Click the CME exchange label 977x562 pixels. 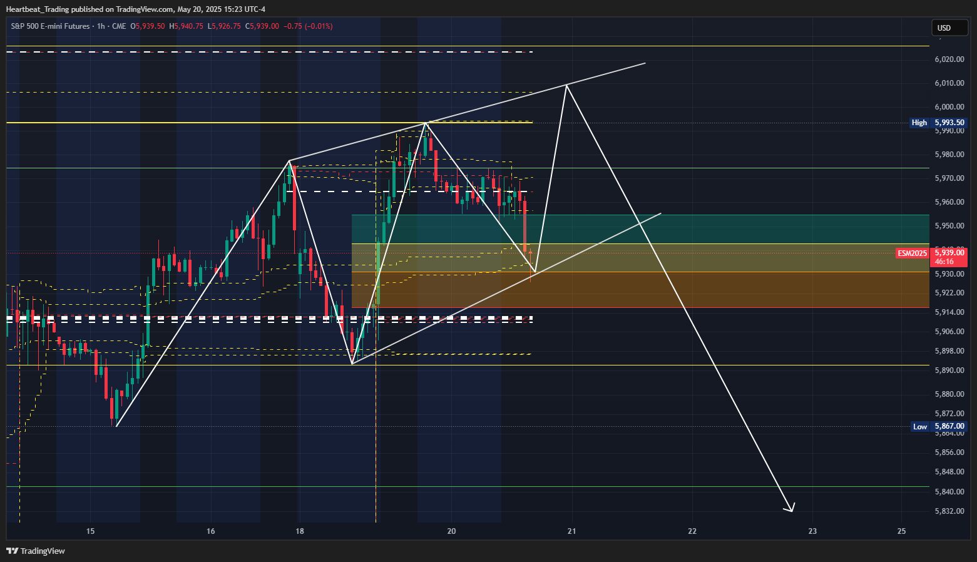pyautogui.click(x=119, y=26)
